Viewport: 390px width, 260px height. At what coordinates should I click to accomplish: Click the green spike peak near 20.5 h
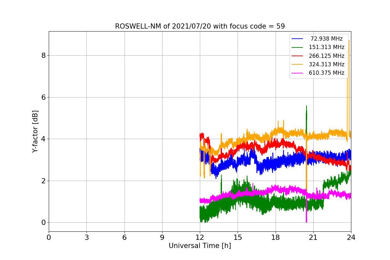tap(306, 107)
